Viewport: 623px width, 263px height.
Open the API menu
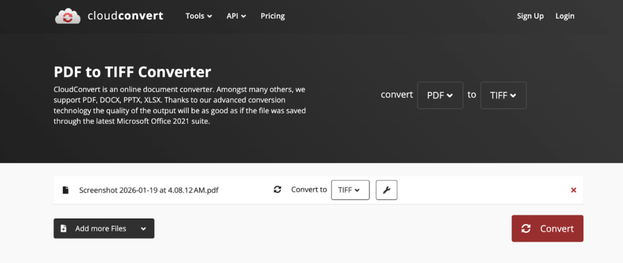tap(236, 16)
